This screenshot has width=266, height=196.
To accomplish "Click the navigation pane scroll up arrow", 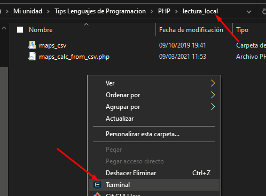I will tap(4, 28).
